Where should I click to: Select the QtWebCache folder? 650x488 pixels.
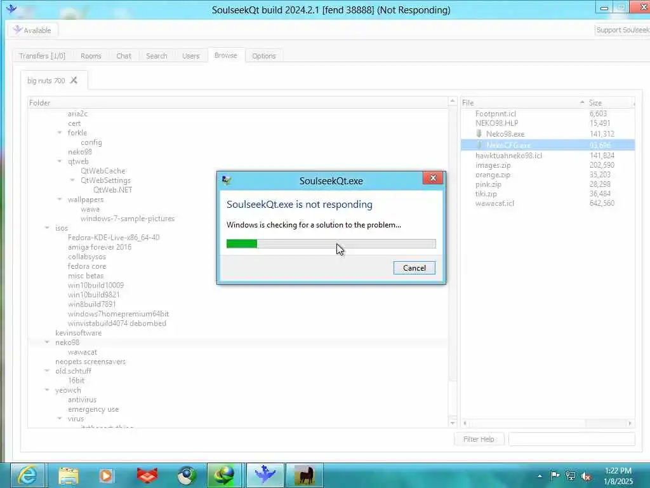[103, 170]
